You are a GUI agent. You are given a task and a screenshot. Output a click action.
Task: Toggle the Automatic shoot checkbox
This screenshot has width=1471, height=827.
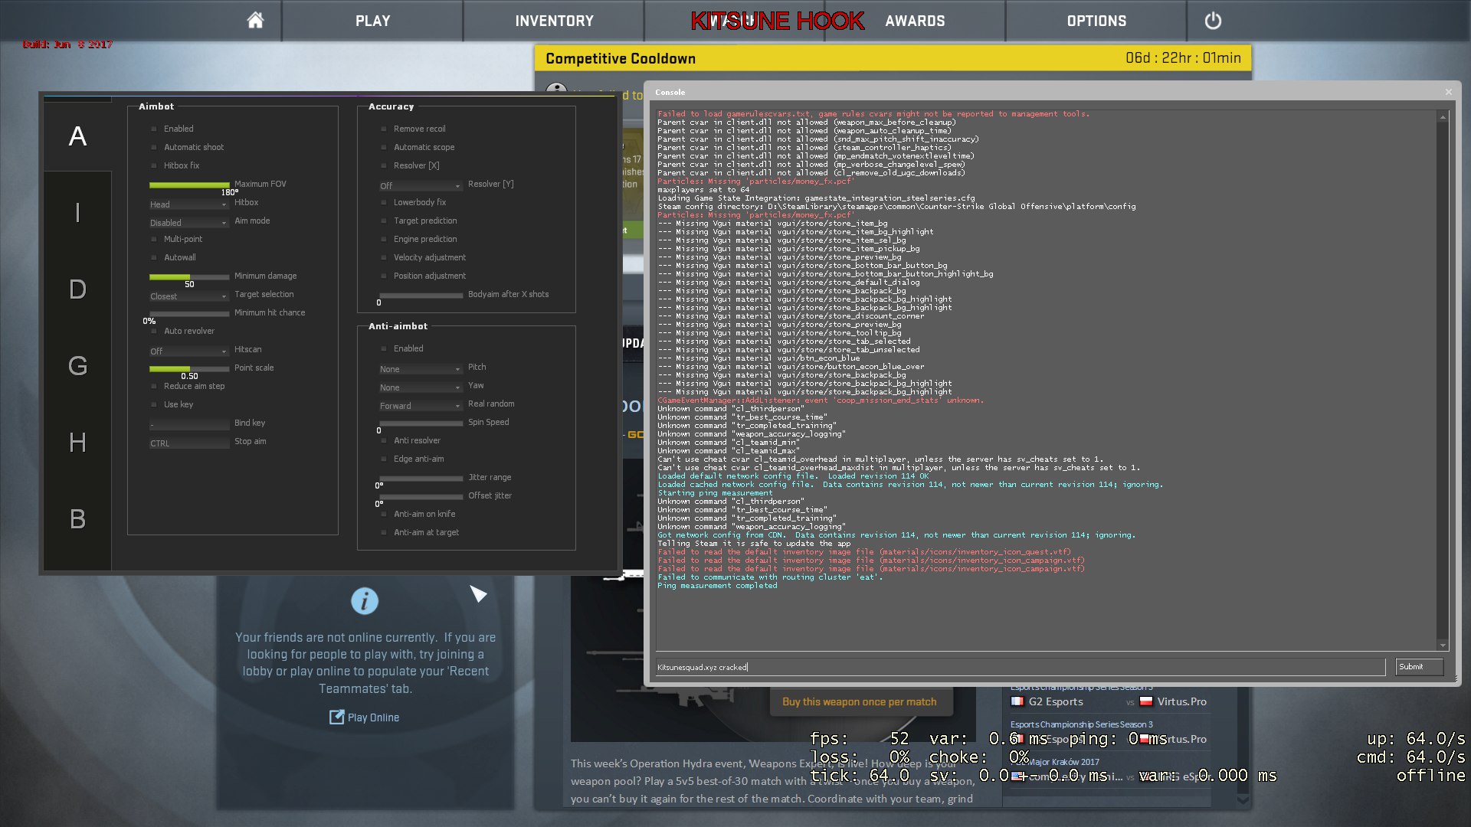coord(154,147)
